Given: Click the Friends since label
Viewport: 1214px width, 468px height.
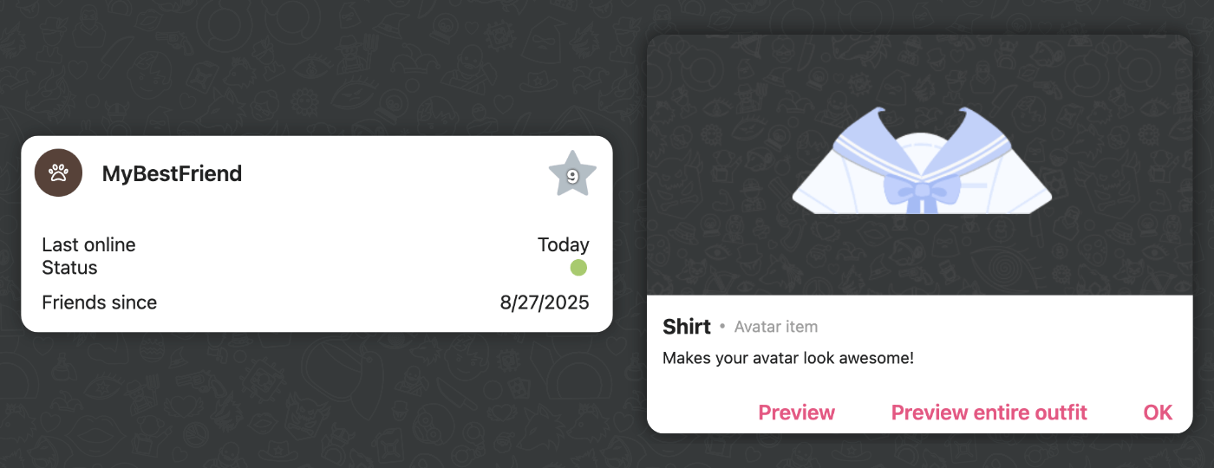Looking at the screenshot, I should (100, 302).
